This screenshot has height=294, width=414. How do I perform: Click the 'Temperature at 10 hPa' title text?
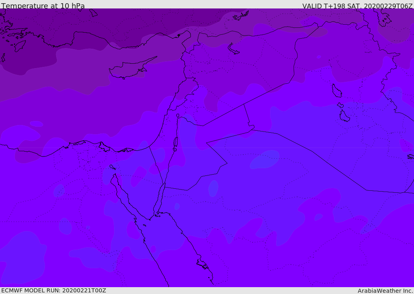pyautogui.click(x=43, y=6)
